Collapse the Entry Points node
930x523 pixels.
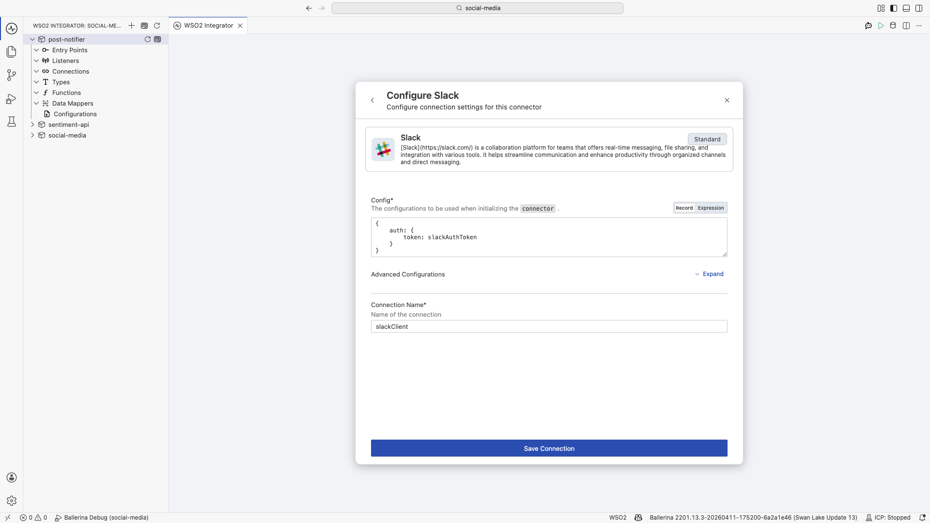coord(36,50)
